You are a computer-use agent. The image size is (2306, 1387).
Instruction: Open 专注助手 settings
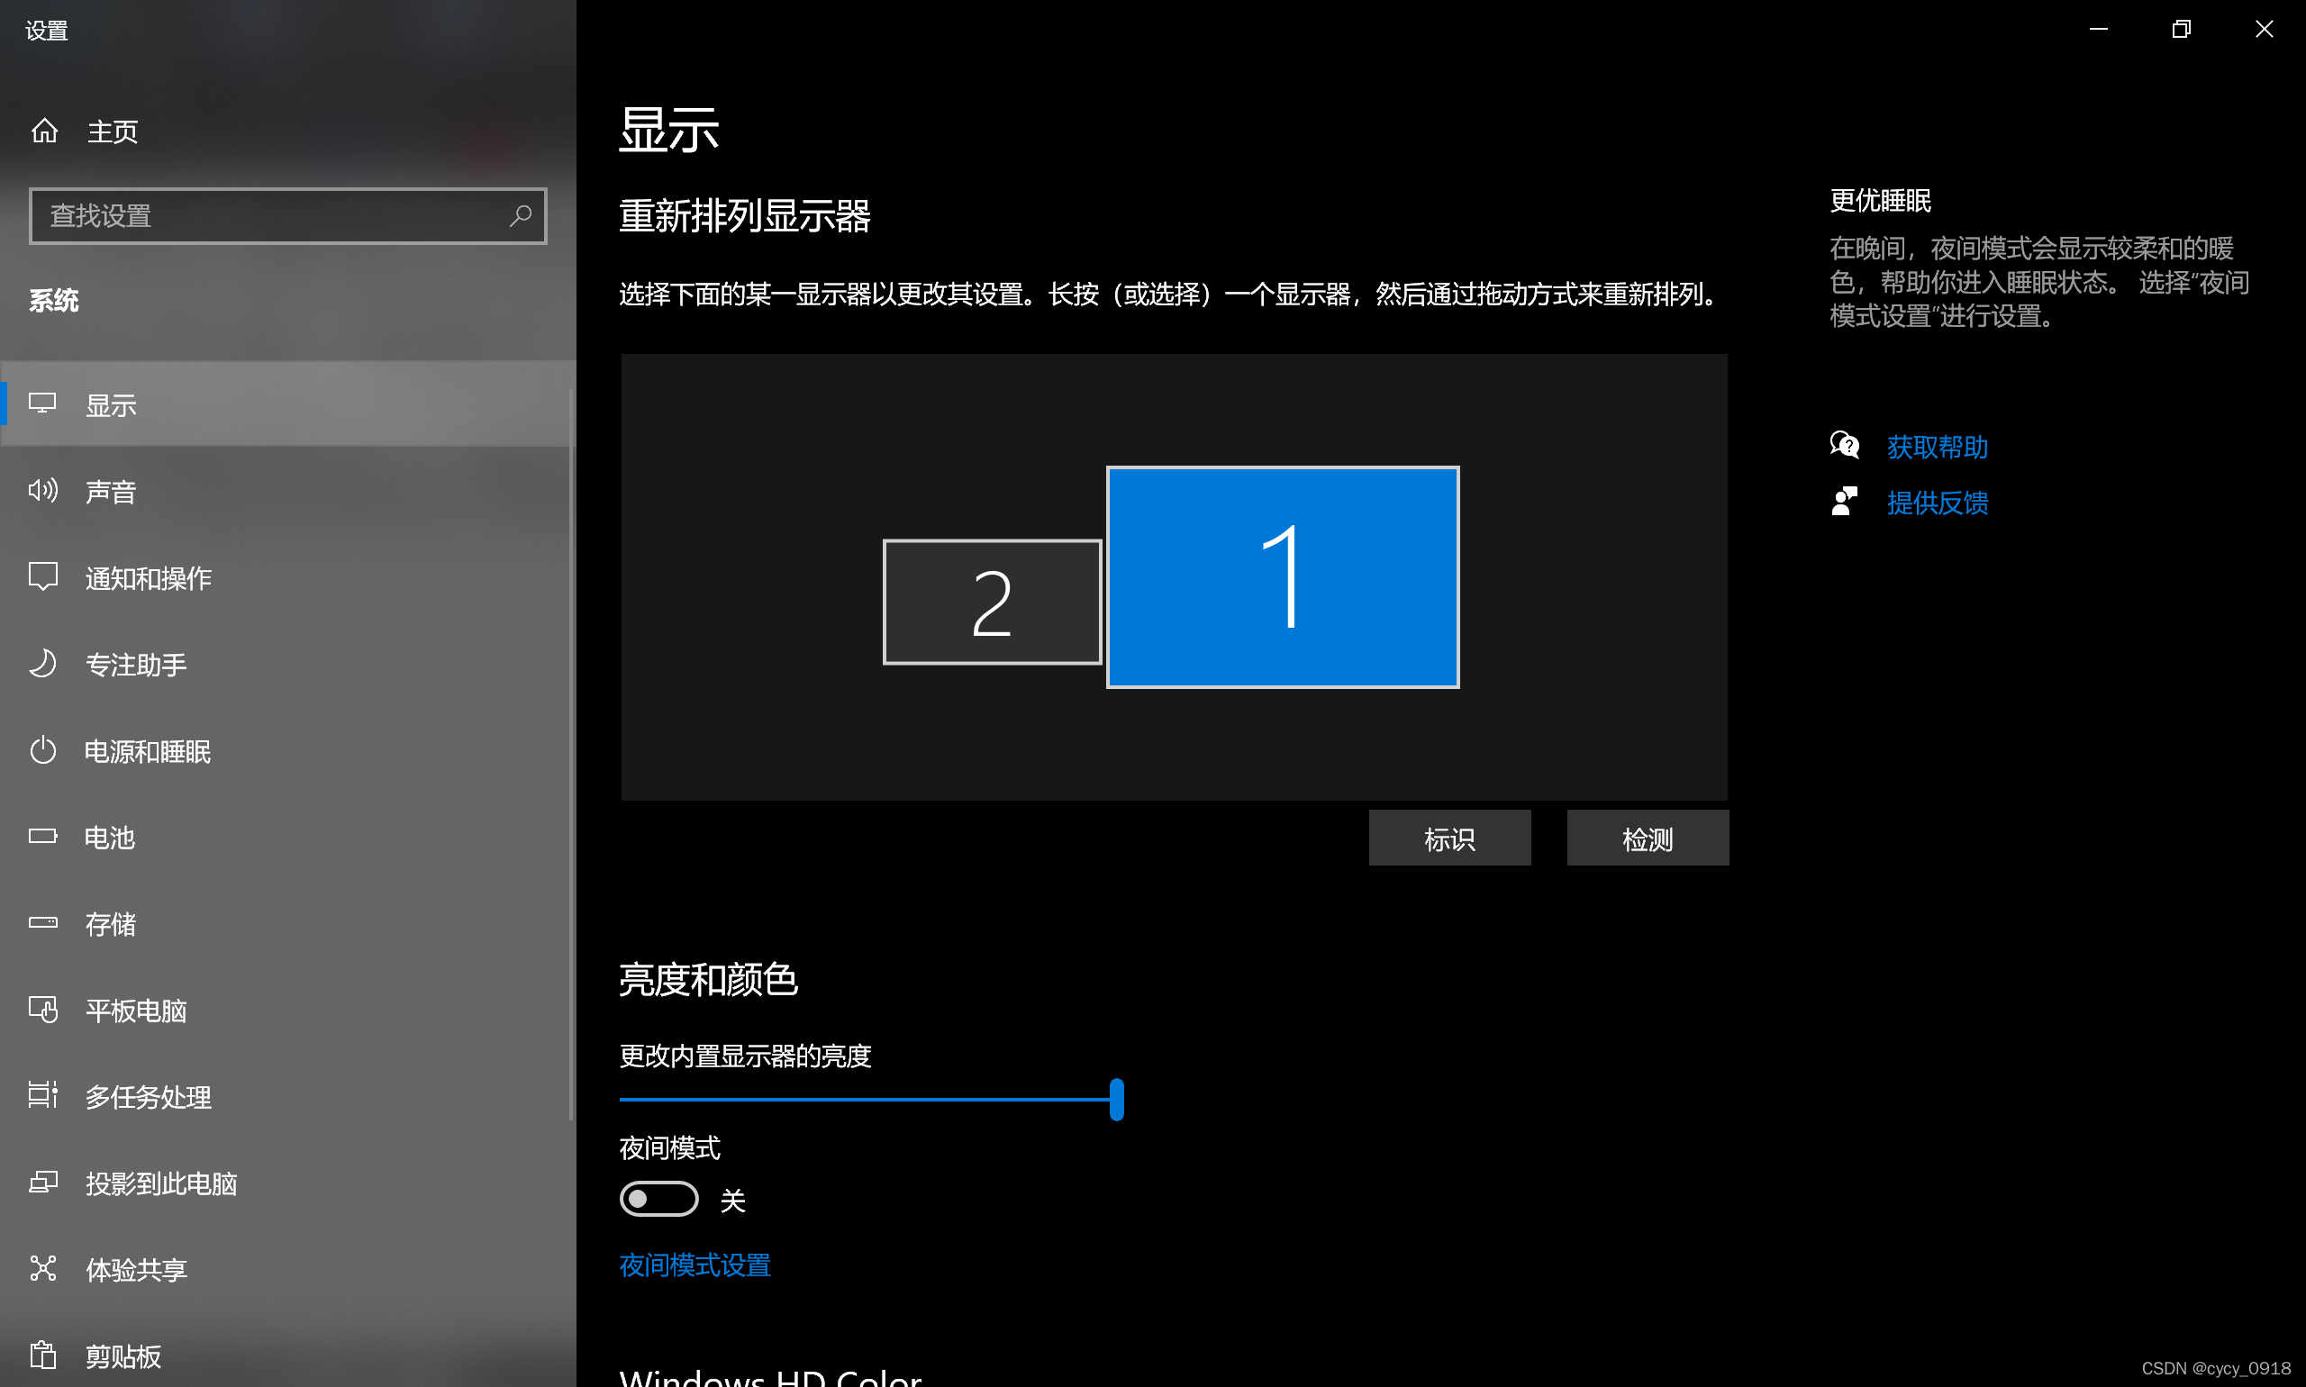coord(288,664)
